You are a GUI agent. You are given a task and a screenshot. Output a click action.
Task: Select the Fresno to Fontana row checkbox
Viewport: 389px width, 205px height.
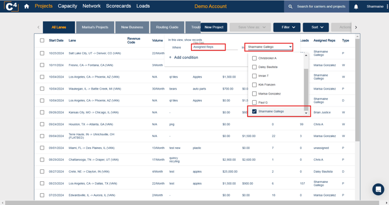click(42, 65)
